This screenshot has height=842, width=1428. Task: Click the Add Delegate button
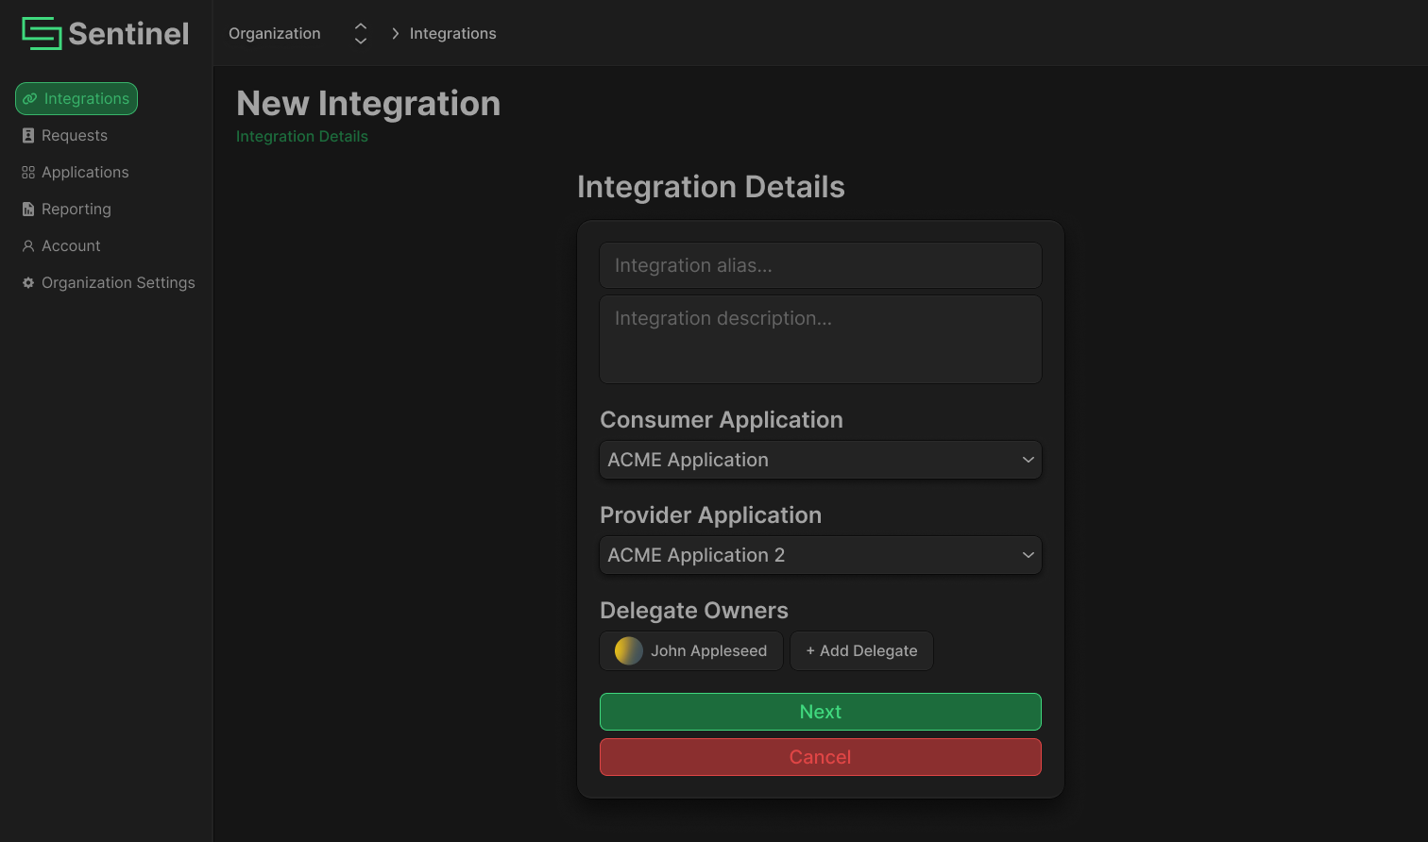point(861,650)
